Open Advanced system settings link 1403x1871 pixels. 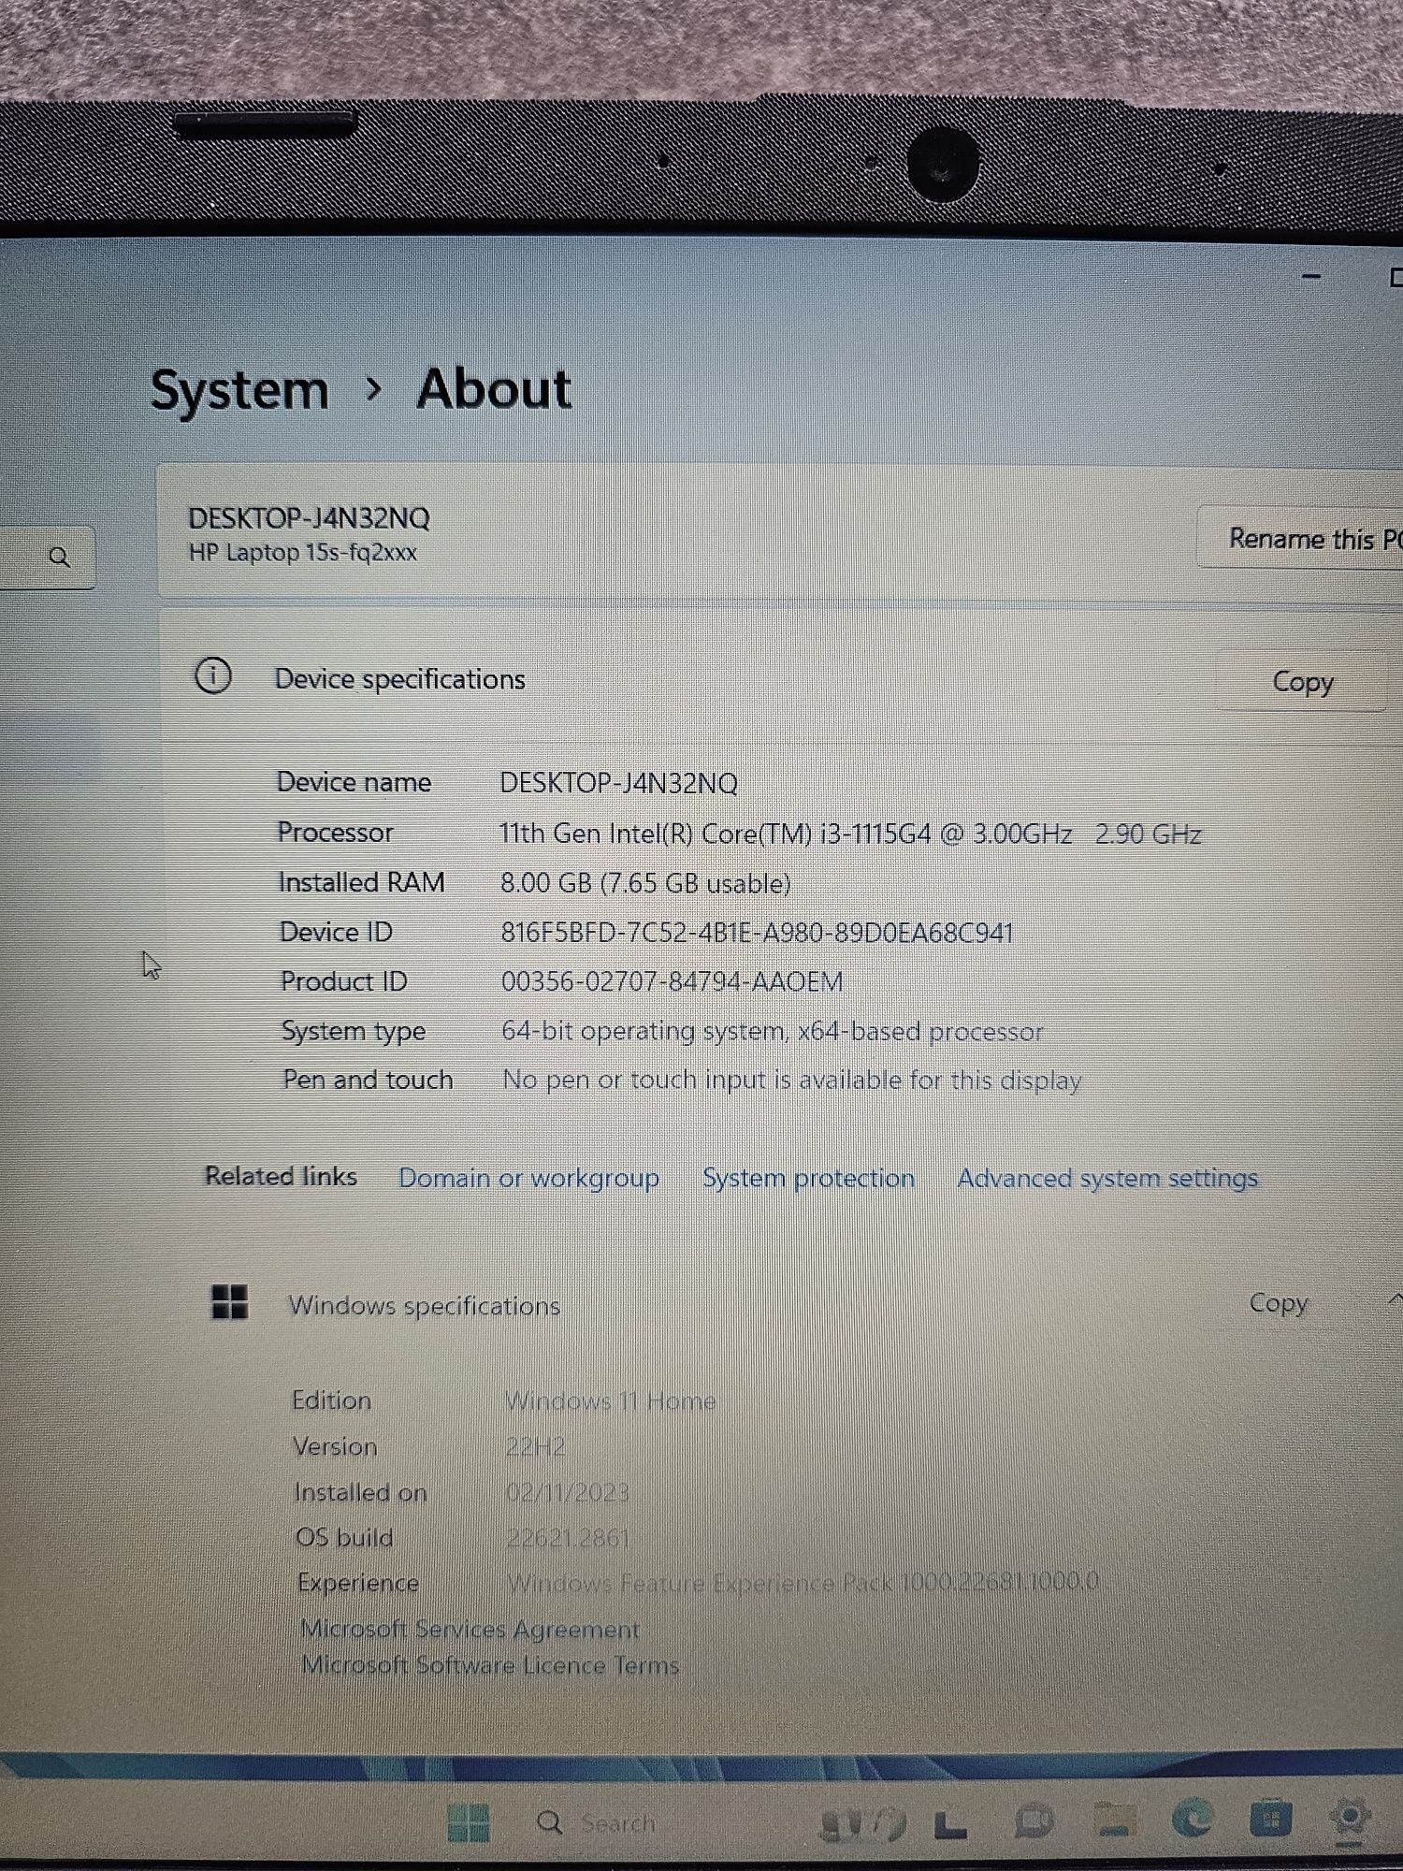click(1107, 1178)
